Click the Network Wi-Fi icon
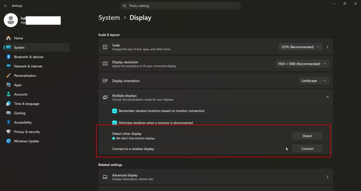This screenshot has height=191, width=361. [x=8, y=66]
